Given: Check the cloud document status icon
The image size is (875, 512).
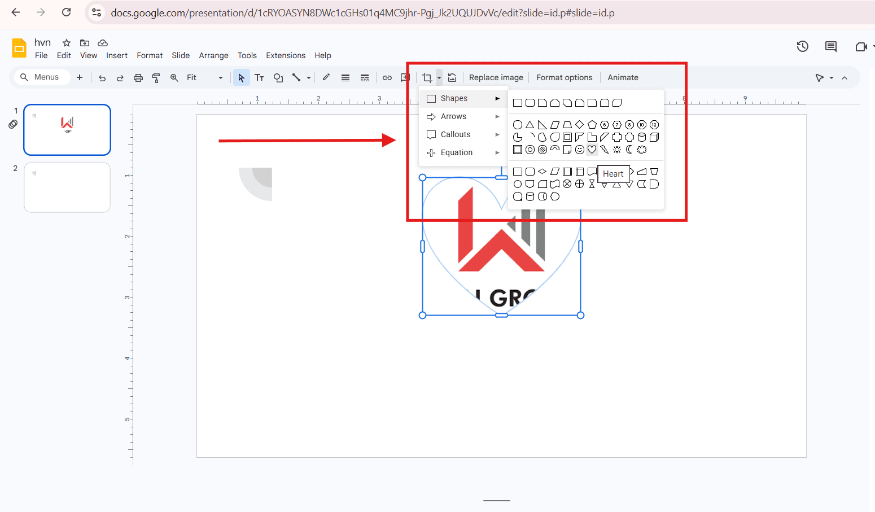Looking at the screenshot, I should 103,43.
